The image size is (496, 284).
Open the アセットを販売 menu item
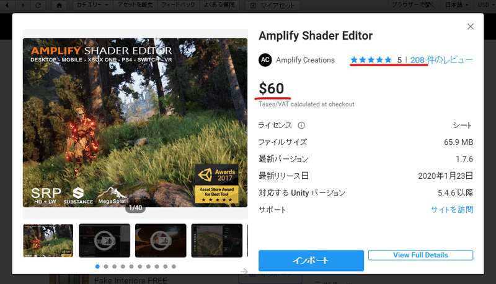pyautogui.click(x=135, y=5)
